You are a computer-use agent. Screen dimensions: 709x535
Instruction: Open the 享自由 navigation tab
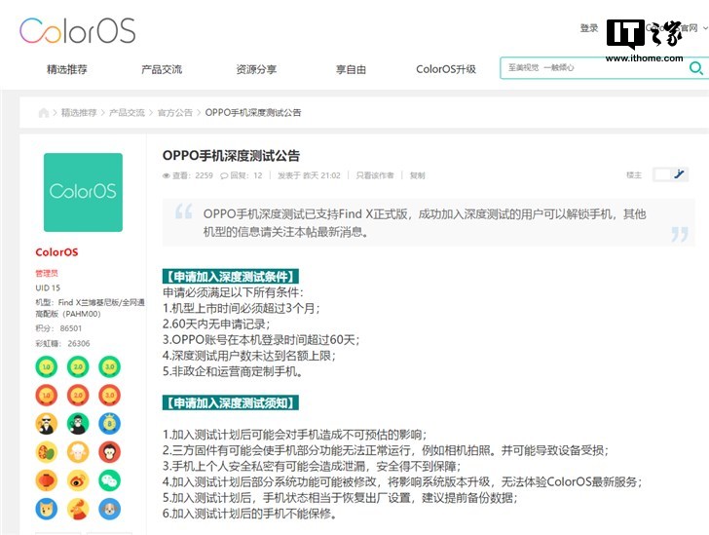tap(351, 69)
